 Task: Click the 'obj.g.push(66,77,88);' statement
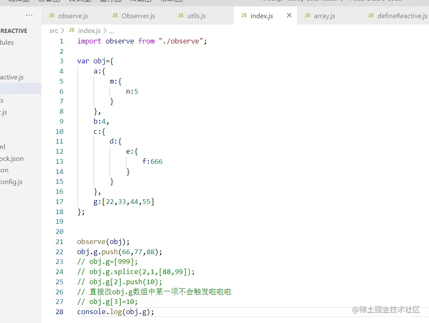(120, 252)
